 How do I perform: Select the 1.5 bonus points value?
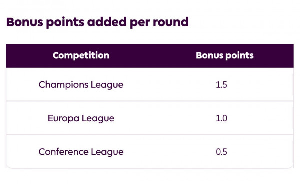tap(221, 85)
